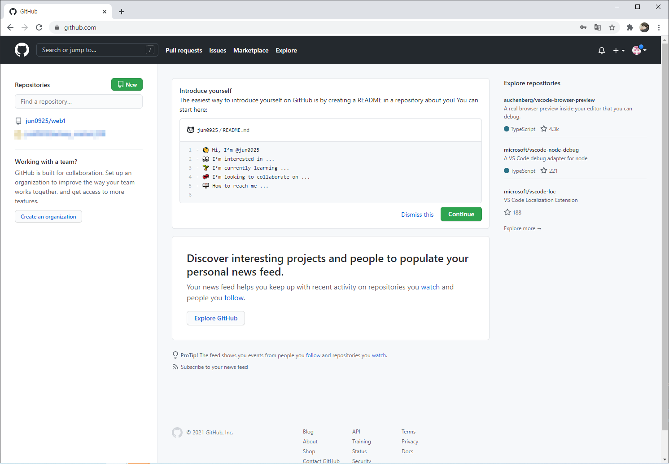Dismiss the Introduce yourself card
The image size is (669, 464).
click(x=417, y=214)
